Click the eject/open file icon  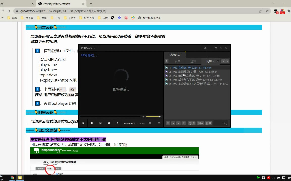(117, 123)
